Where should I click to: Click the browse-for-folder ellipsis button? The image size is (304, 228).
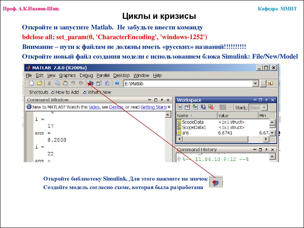(x=263, y=84)
